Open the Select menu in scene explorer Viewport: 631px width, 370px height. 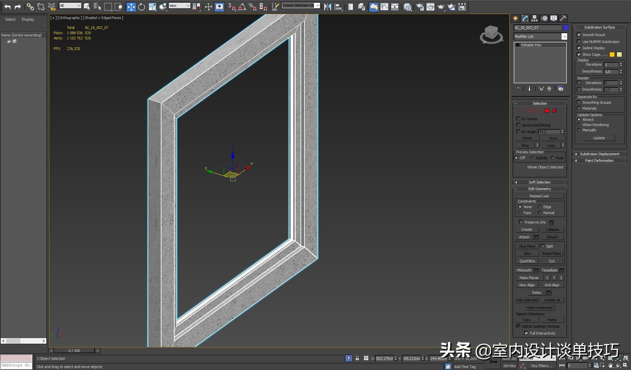click(10, 19)
